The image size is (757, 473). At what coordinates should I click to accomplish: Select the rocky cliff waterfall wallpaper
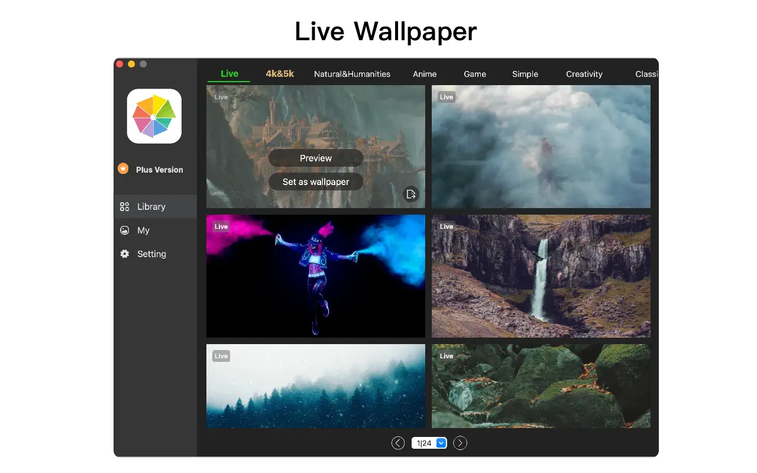tap(541, 276)
